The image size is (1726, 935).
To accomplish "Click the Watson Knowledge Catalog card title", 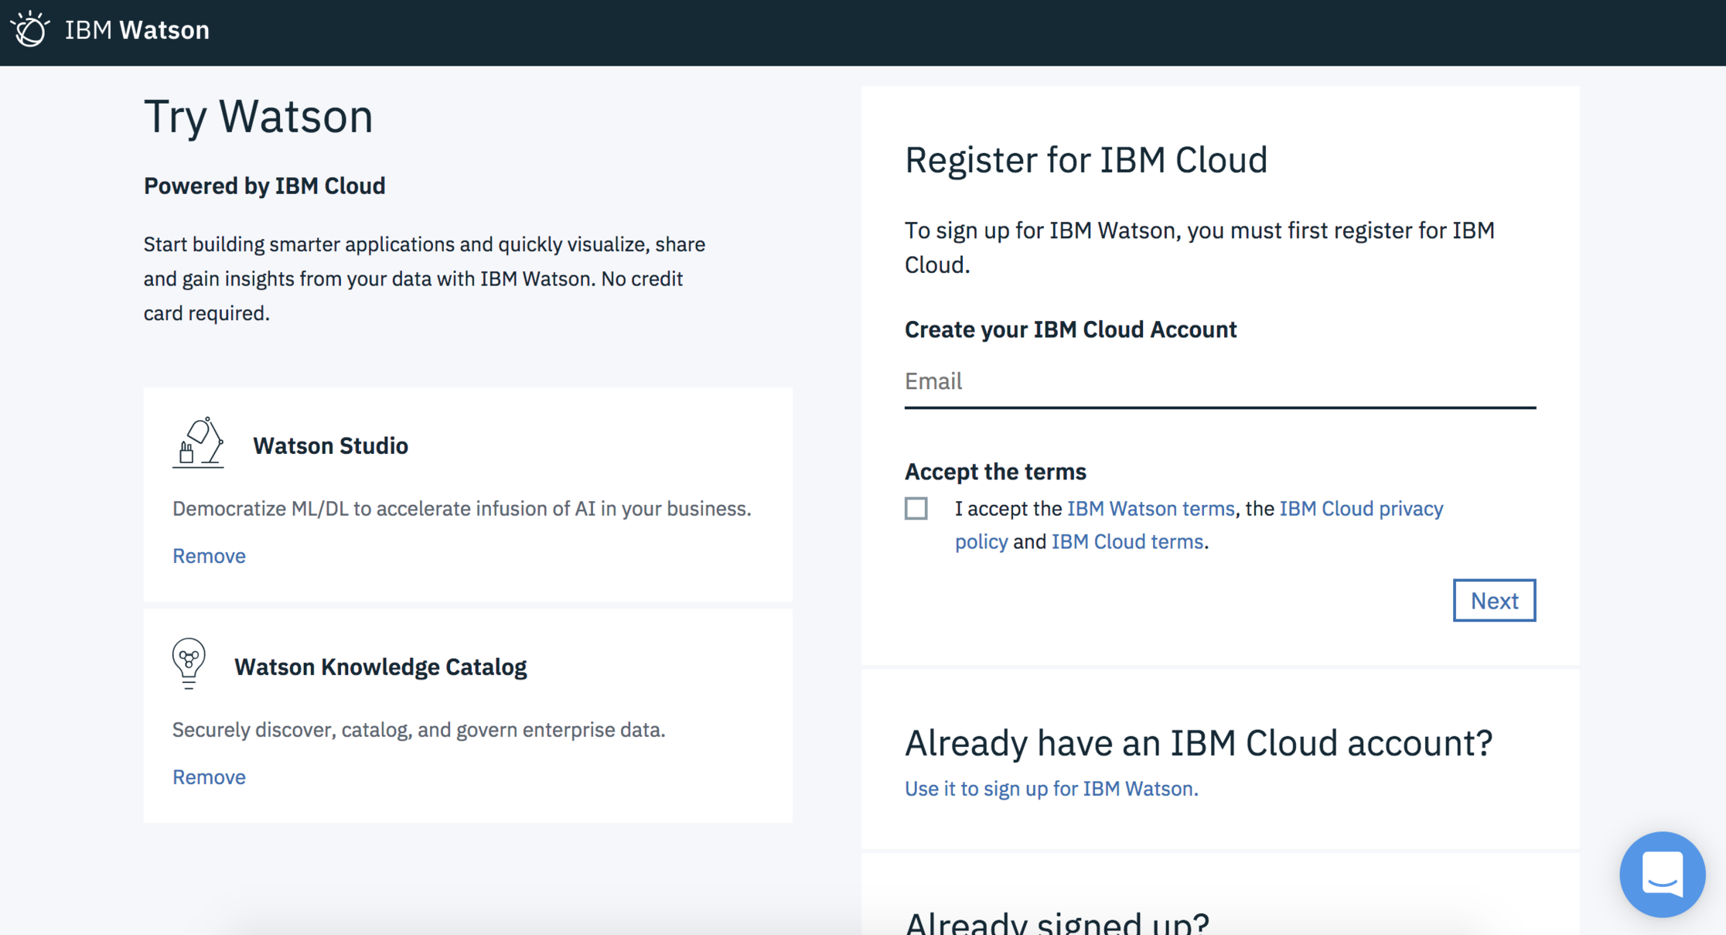I will point(380,667).
